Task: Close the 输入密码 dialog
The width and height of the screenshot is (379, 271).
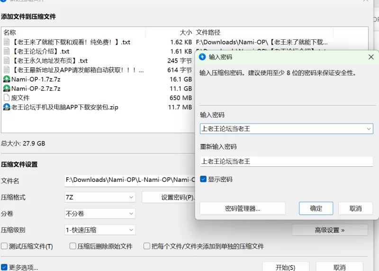Action: 371,57
